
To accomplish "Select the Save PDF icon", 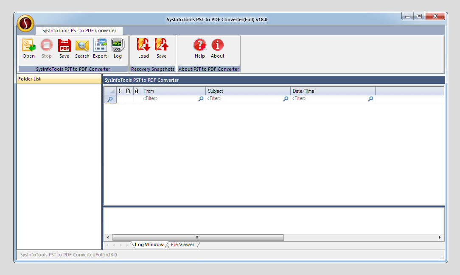I will pyautogui.click(x=64, y=48).
